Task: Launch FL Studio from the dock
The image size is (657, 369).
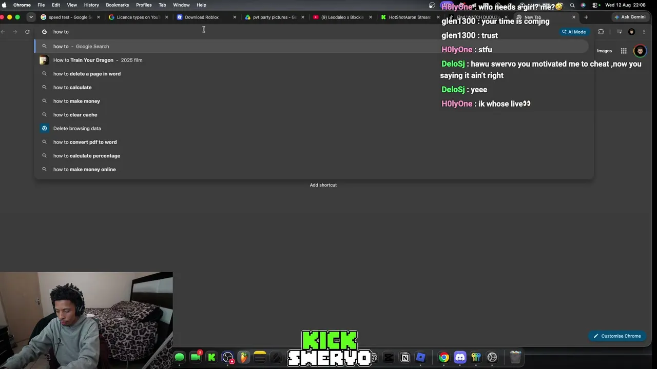Action: tap(243, 357)
